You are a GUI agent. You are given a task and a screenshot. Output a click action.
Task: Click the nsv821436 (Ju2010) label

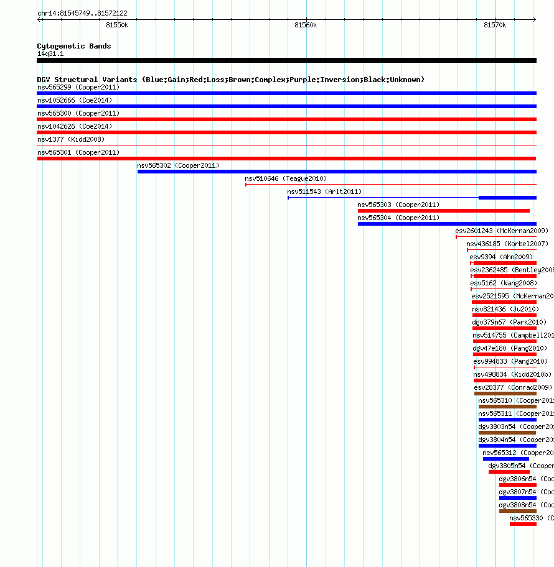point(505,309)
